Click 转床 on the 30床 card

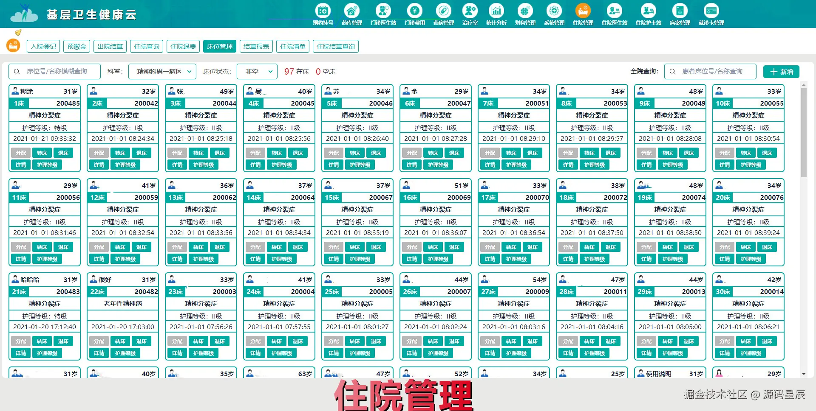tap(746, 341)
